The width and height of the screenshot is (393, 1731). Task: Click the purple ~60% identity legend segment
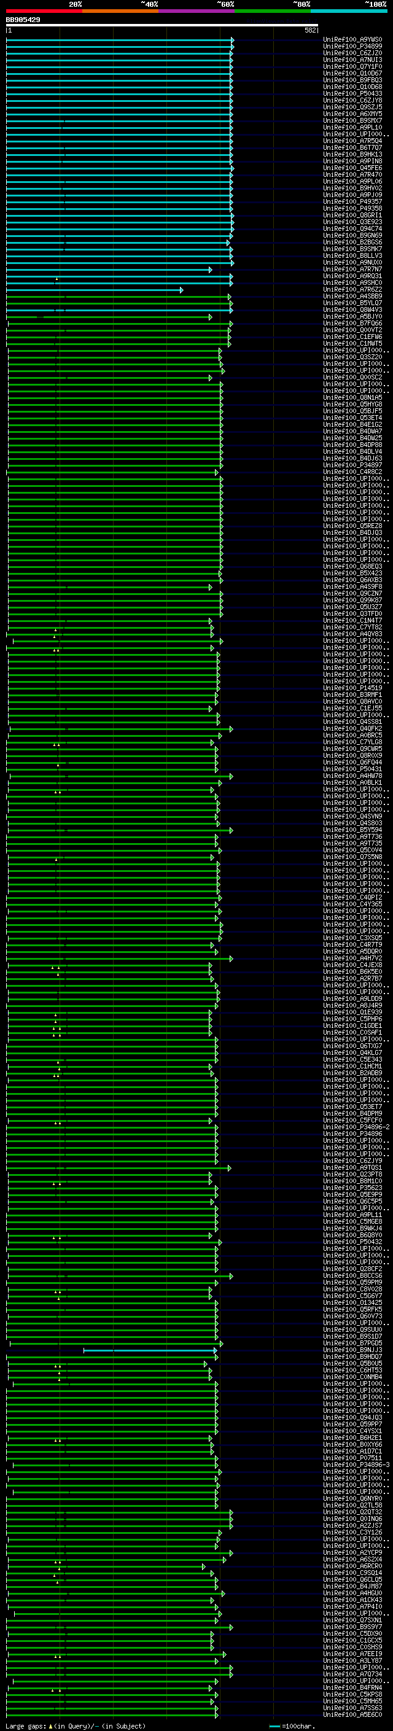pos(196,12)
